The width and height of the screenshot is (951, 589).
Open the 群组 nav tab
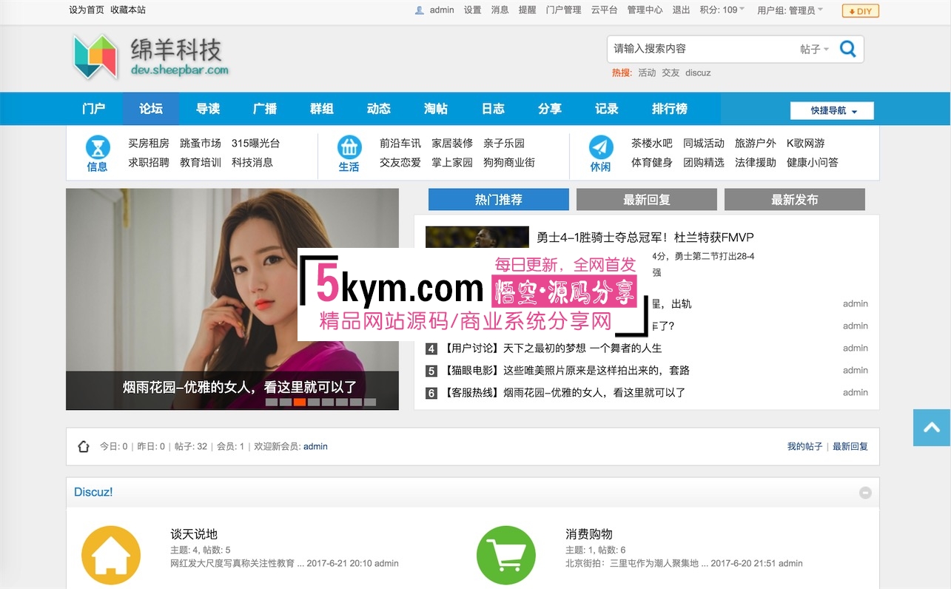pos(322,109)
